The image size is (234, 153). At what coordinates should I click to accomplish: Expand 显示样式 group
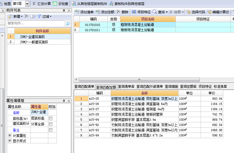(10, 141)
